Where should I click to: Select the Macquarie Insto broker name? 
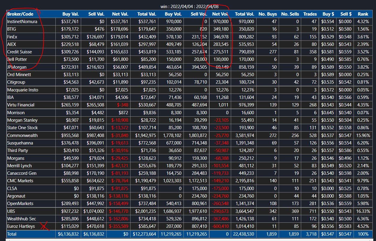(x=23, y=90)
